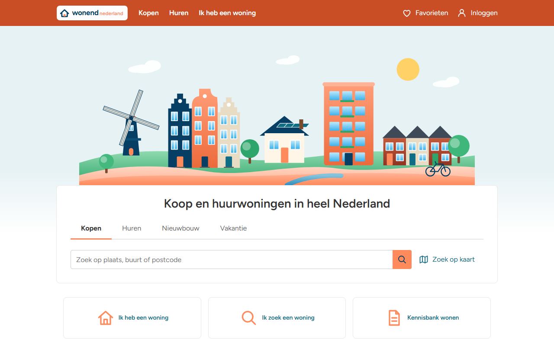Click the person icon beside Inloggen
This screenshot has width=554, height=346.
pos(462,13)
